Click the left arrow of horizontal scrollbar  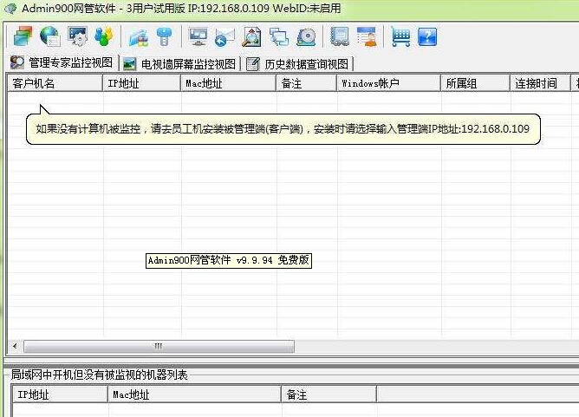point(12,346)
